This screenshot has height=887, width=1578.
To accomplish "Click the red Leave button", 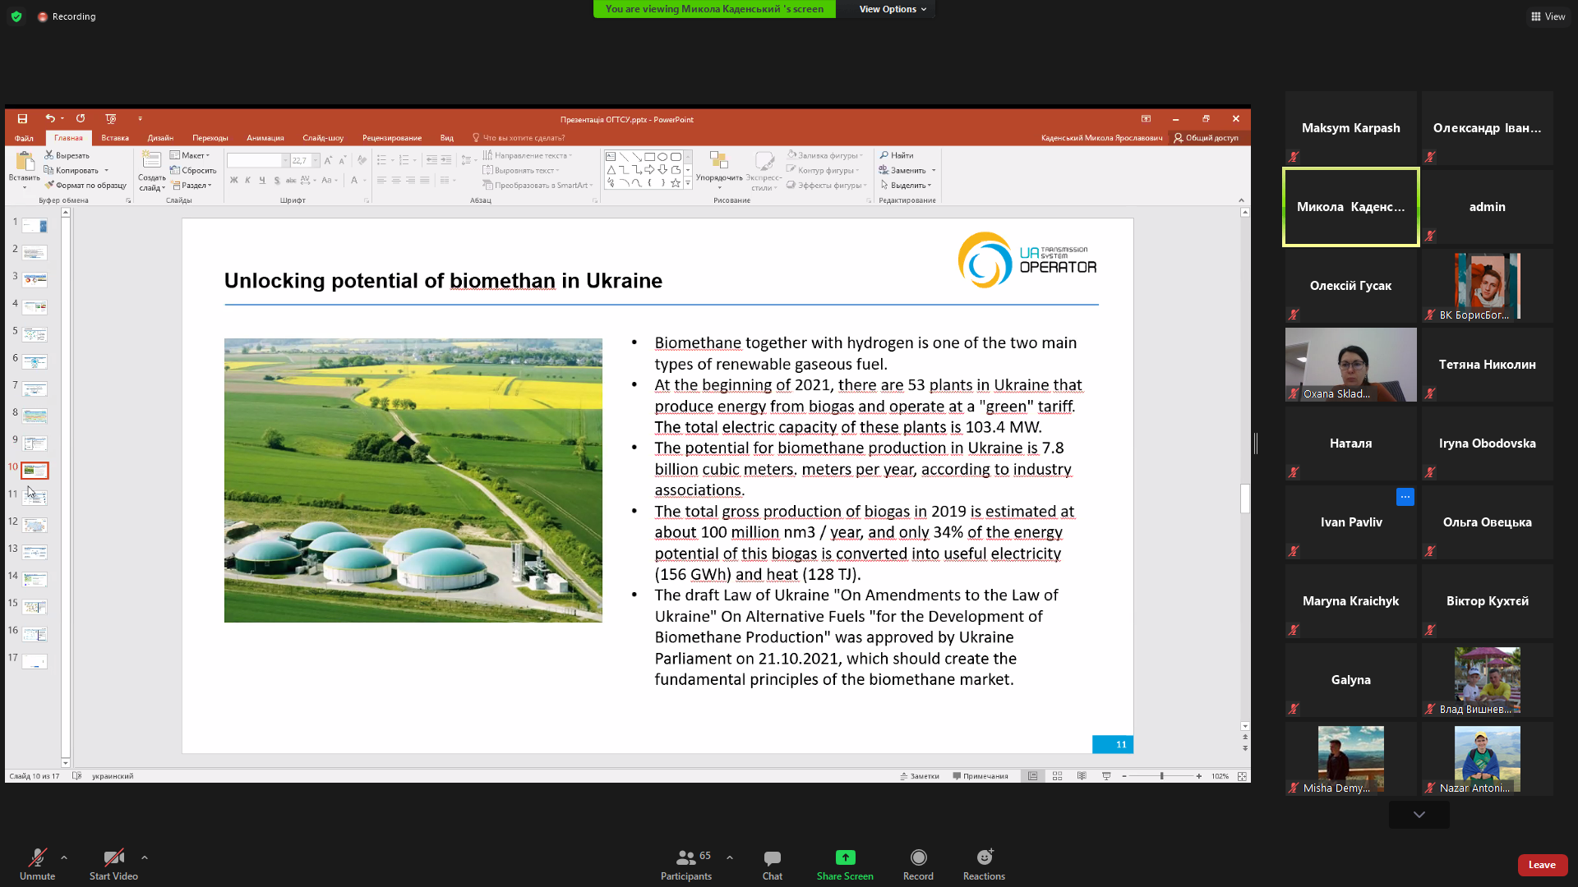I will tap(1541, 865).
